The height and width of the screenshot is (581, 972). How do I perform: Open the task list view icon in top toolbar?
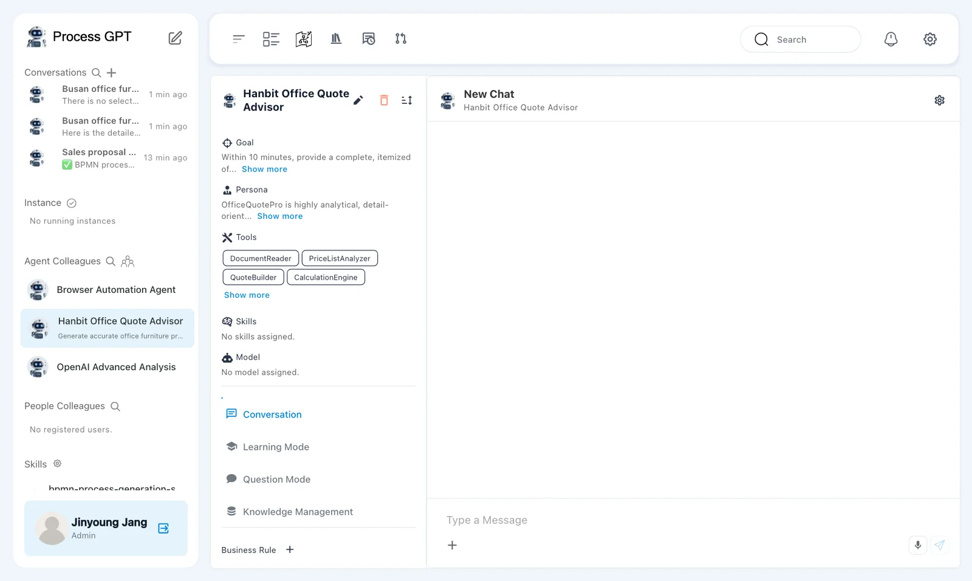pyautogui.click(x=271, y=39)
